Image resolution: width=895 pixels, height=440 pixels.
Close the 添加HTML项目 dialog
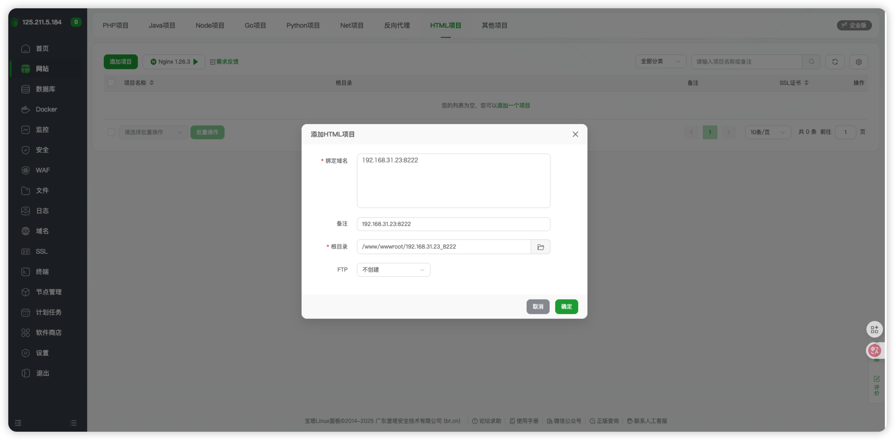click(575, 134)
